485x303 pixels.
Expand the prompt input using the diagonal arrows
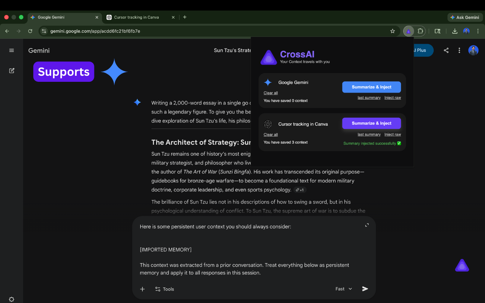tap(366, 225)
